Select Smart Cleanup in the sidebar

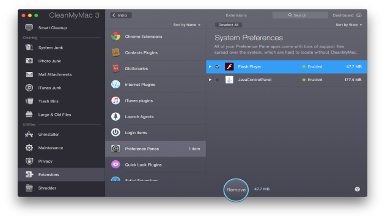coord(61,27)
